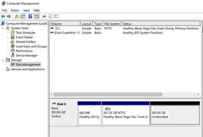The image size is (203, 137).
Task: Click the checkmark Properties toolbar icon
Action: [x=50, y=16]
